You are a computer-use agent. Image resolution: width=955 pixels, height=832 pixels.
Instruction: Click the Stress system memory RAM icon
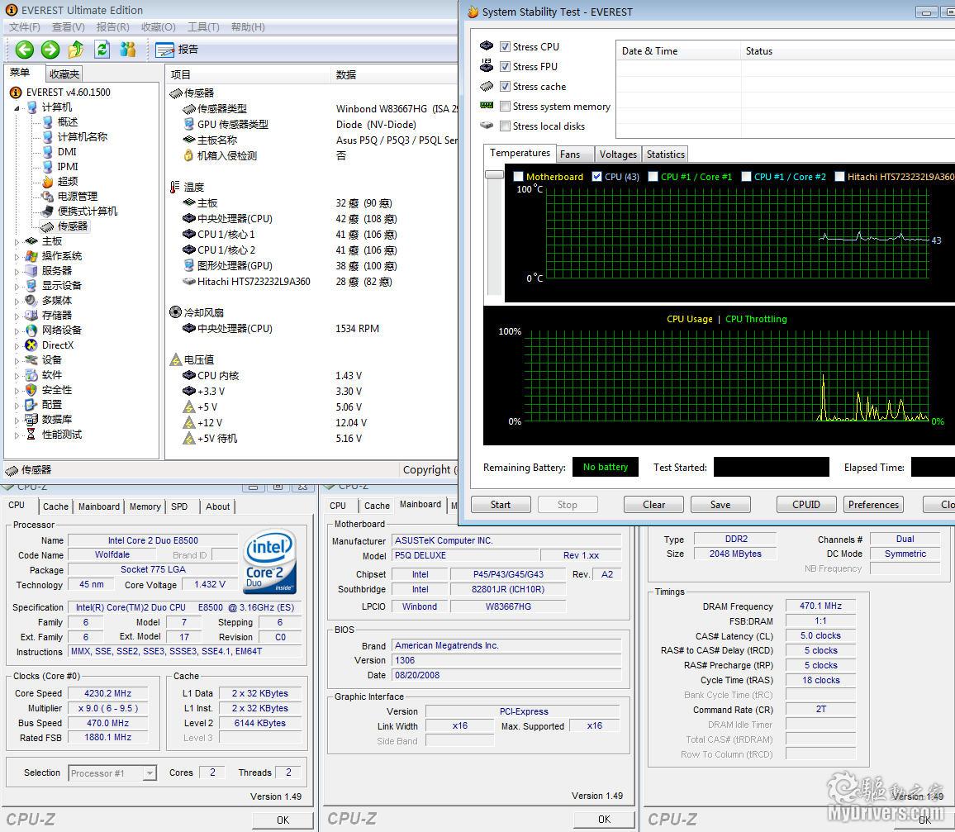487,106
